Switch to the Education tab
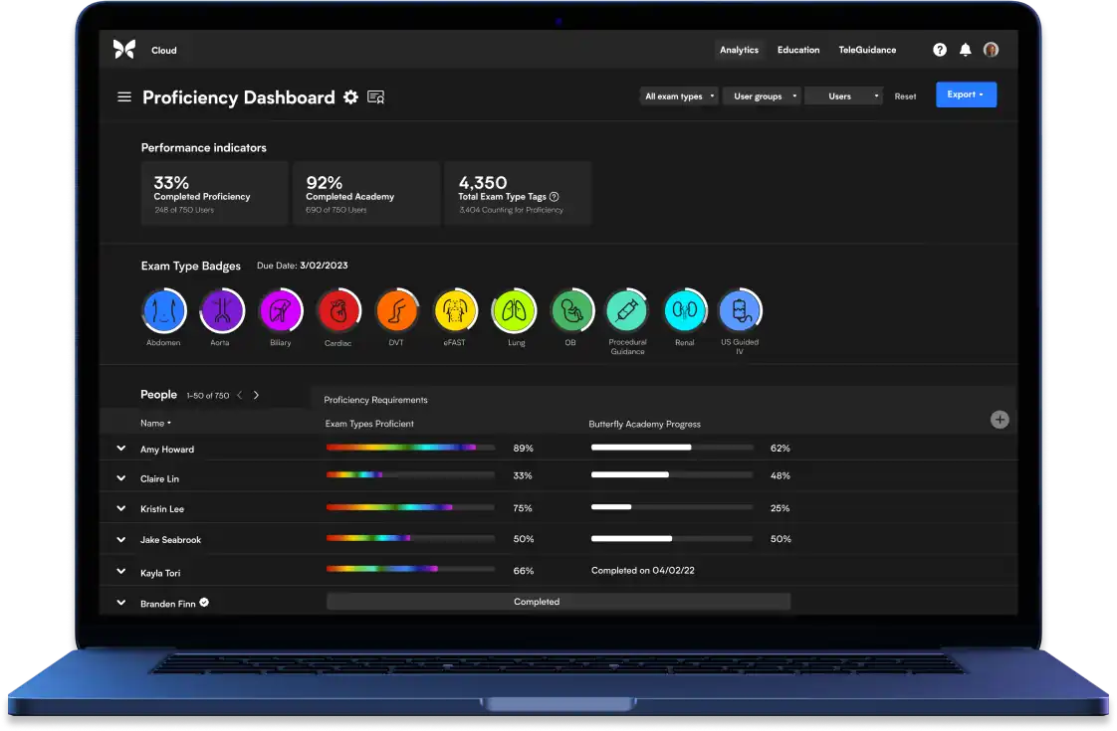 [x=798, y=49]
